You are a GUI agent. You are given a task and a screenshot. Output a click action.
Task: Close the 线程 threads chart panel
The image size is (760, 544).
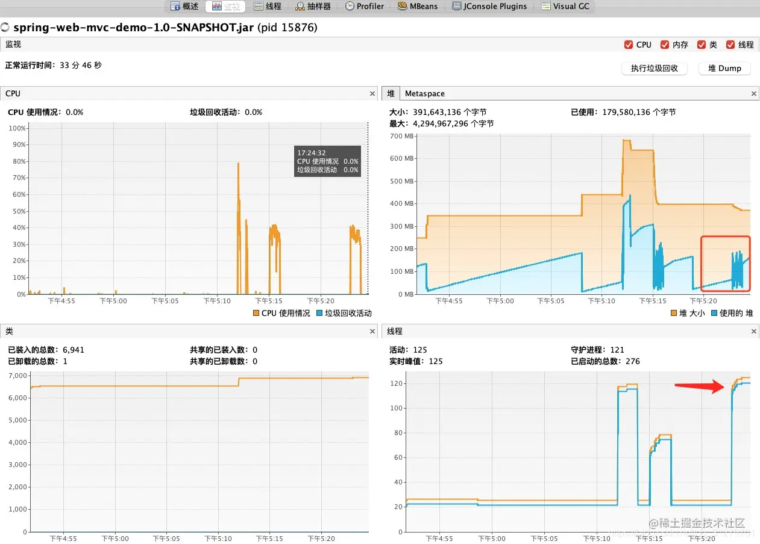(x=754, y=332)
